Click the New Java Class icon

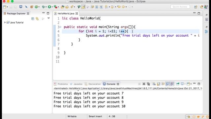point(36,7)
